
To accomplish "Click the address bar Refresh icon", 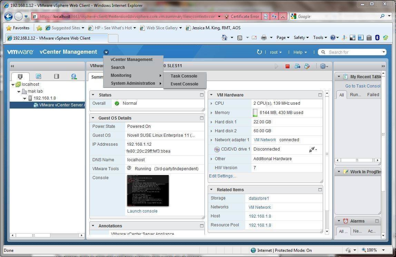I will click(274, 17).
